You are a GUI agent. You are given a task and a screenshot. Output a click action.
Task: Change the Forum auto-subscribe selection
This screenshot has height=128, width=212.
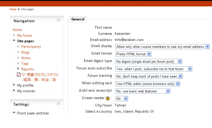click(x=154, y=69)
